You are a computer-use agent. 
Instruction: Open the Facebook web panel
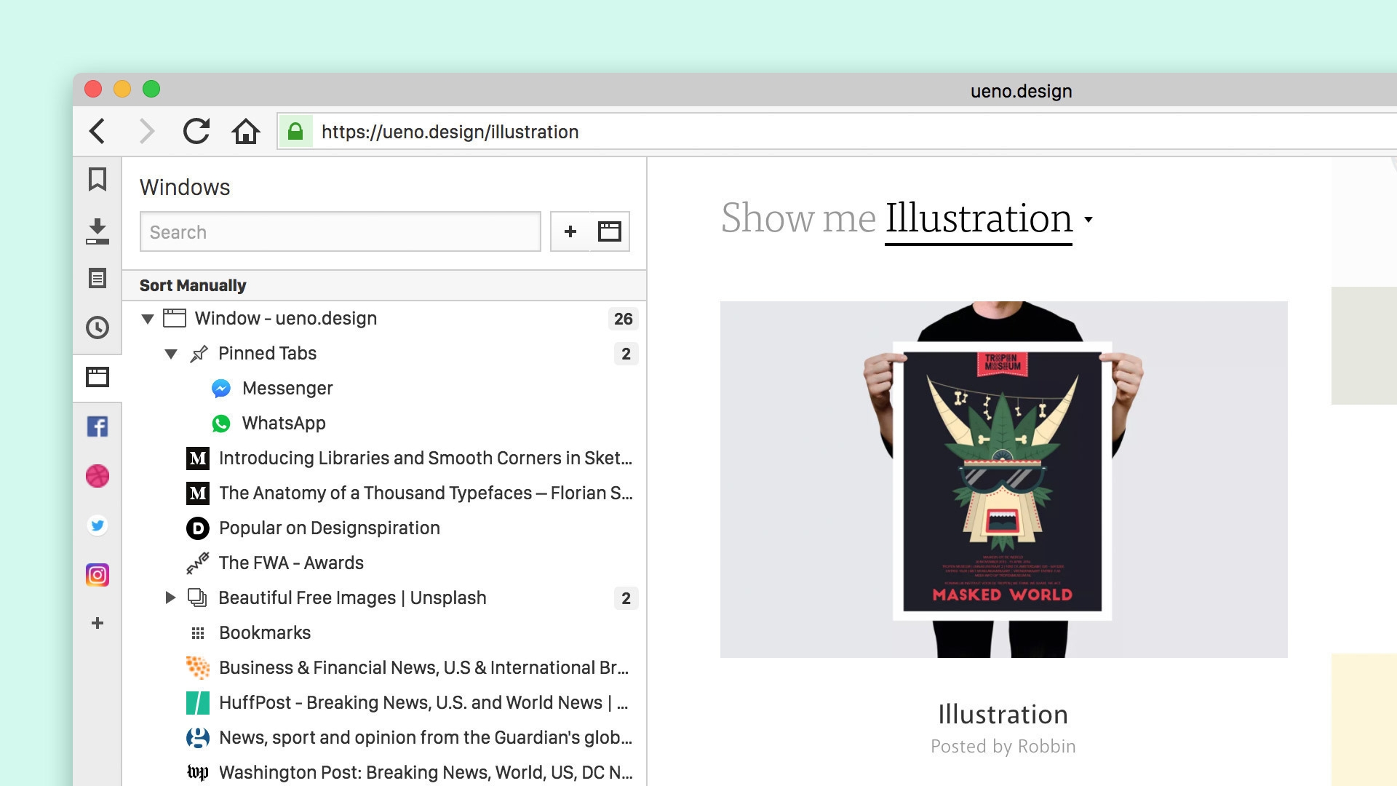click(x=97, y=426)
